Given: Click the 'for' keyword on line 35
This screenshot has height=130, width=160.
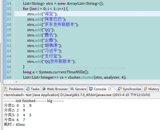Looking at the screenshot, I should (x=26, y=9).
